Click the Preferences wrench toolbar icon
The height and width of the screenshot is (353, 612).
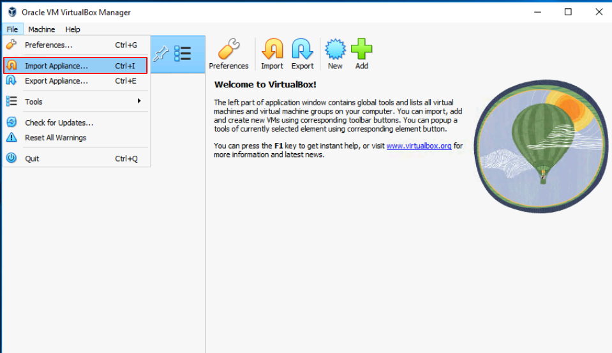point(228,50)
